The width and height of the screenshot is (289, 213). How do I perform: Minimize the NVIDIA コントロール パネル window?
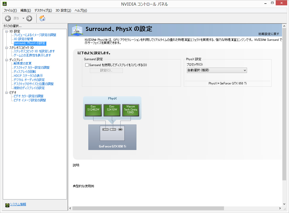(265, 3)
